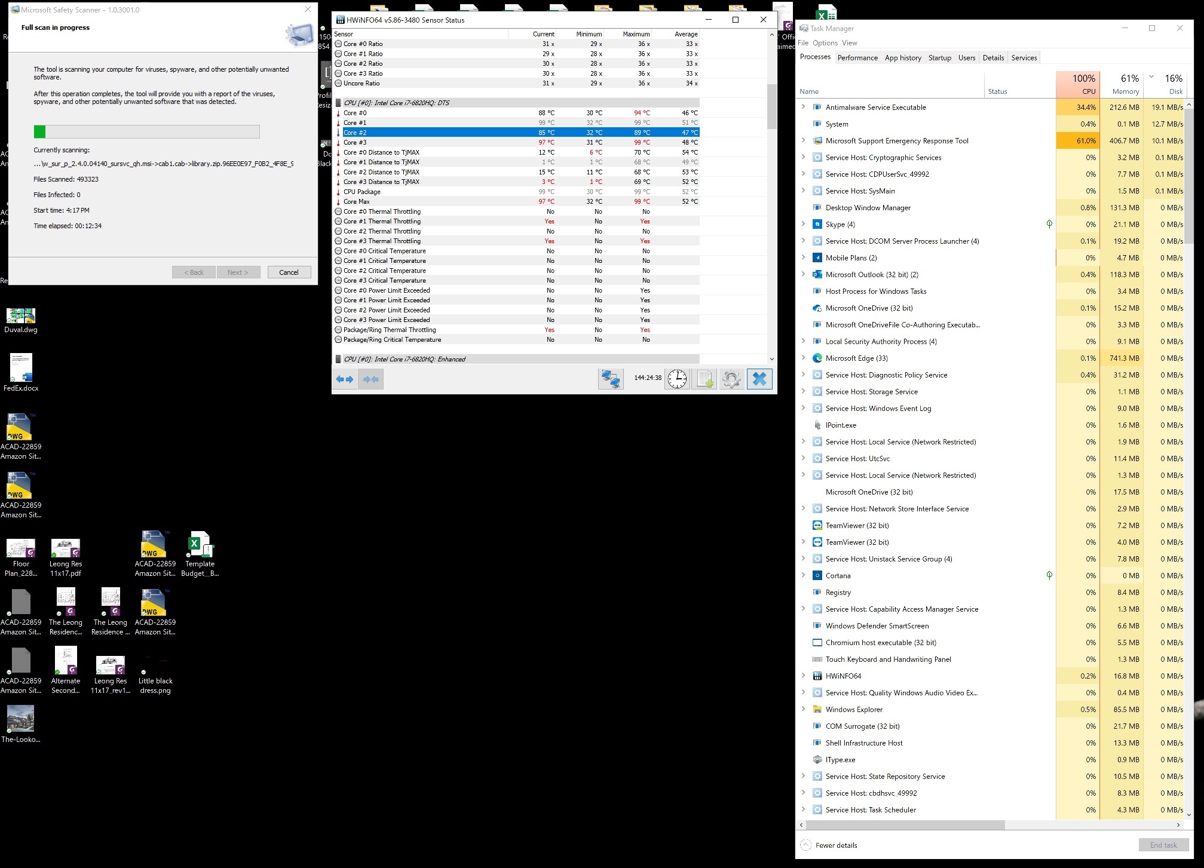Image resolution: width=1204 pixels, height=868 pixels.
Task: Click HWiNFO expand columns arrows icon
Action: 345,379
